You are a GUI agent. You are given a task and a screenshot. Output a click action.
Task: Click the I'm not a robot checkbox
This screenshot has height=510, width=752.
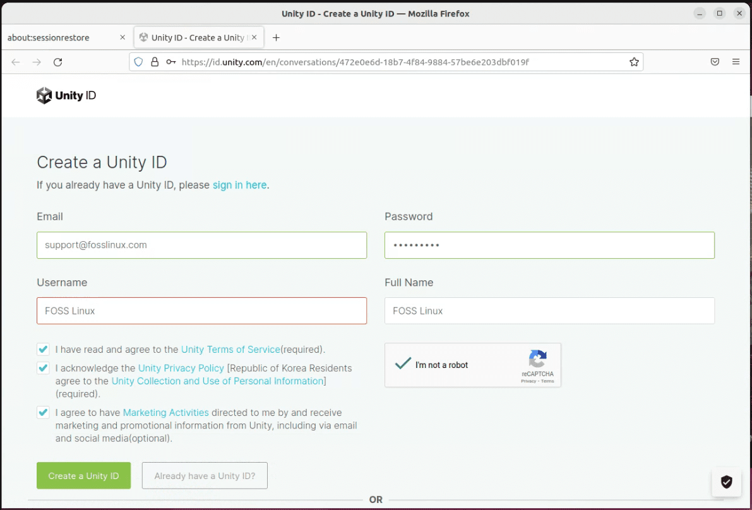point(403,364)
